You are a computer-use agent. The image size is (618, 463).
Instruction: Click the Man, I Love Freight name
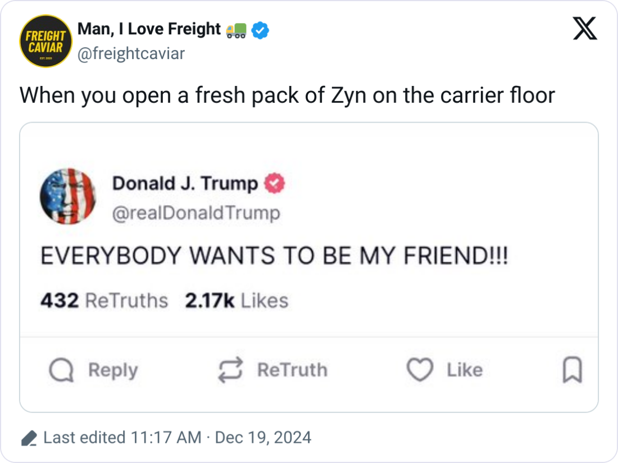click(149, 29)
